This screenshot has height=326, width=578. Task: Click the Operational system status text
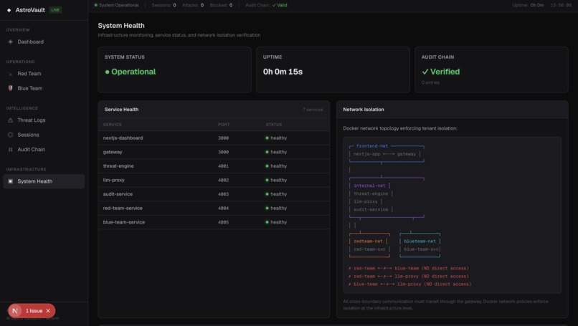pyautogui.click(x=133, y=72)
